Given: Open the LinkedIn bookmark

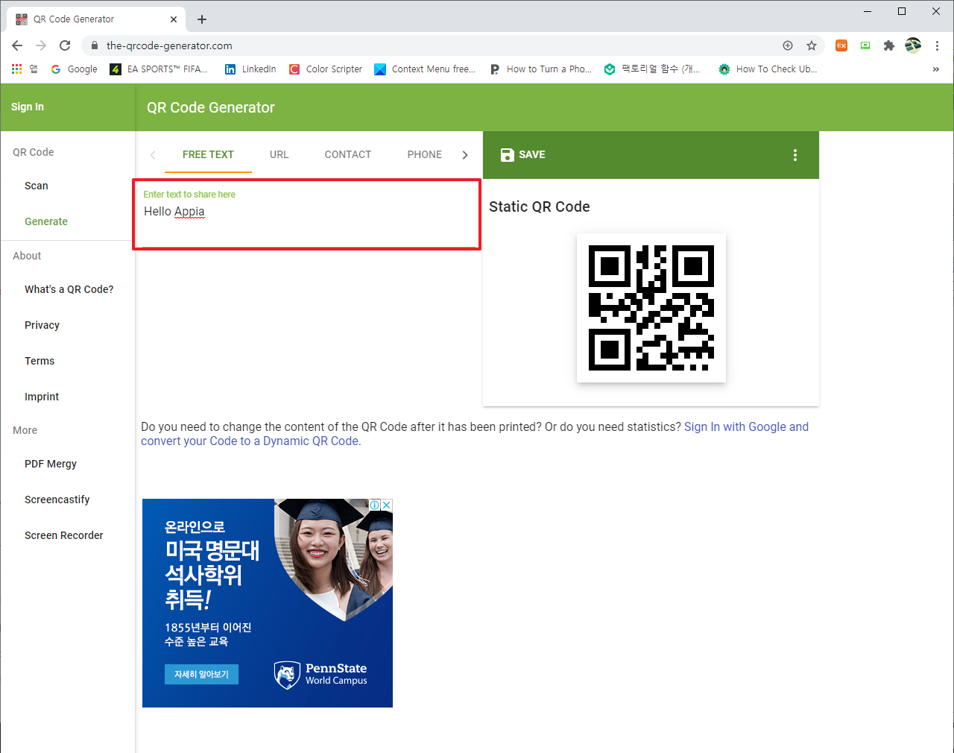Looking at the screenshot, I should tap(250, 69).
